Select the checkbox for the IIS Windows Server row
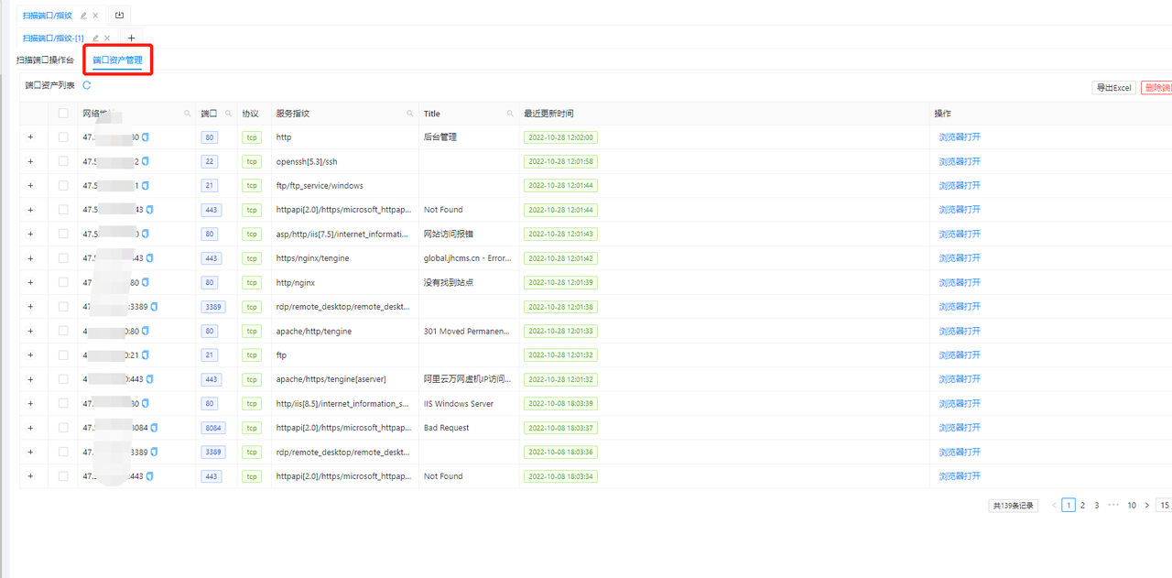 (x=63, y=403)
